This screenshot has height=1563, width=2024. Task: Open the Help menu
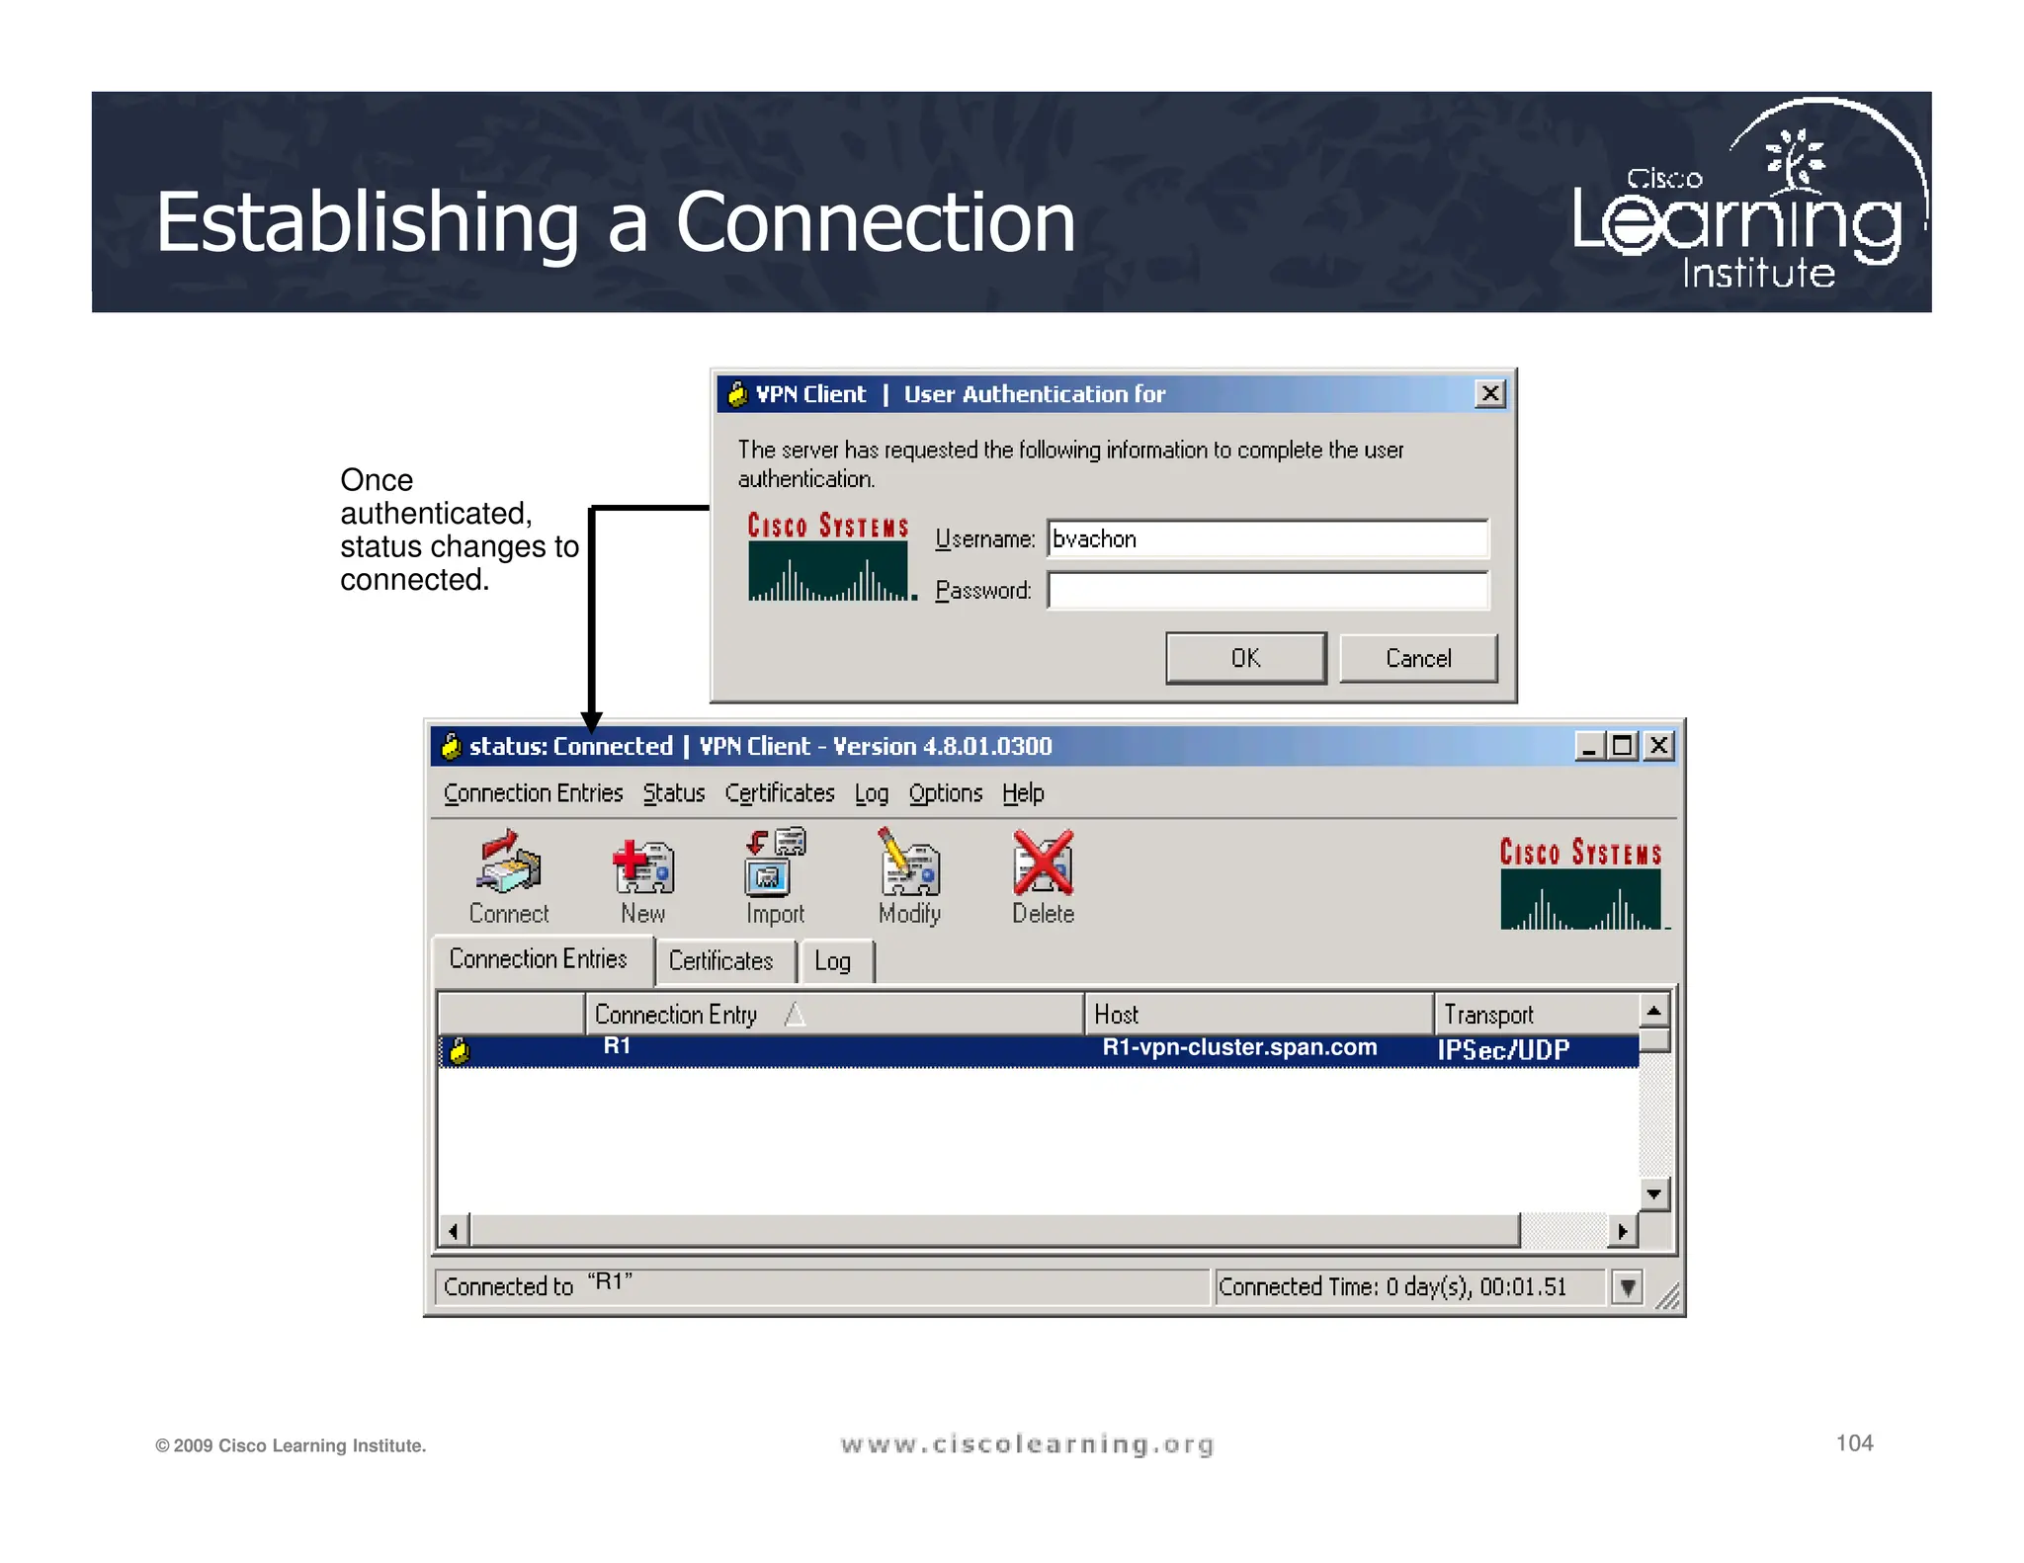(1023, 793)
